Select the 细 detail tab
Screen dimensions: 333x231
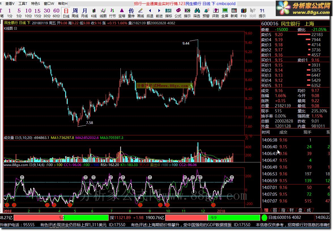(266, 210)
